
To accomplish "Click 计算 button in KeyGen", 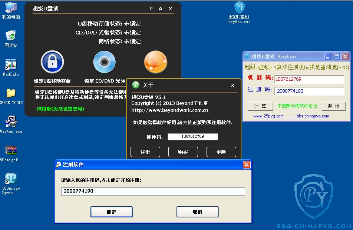I will tap(260, 106).
